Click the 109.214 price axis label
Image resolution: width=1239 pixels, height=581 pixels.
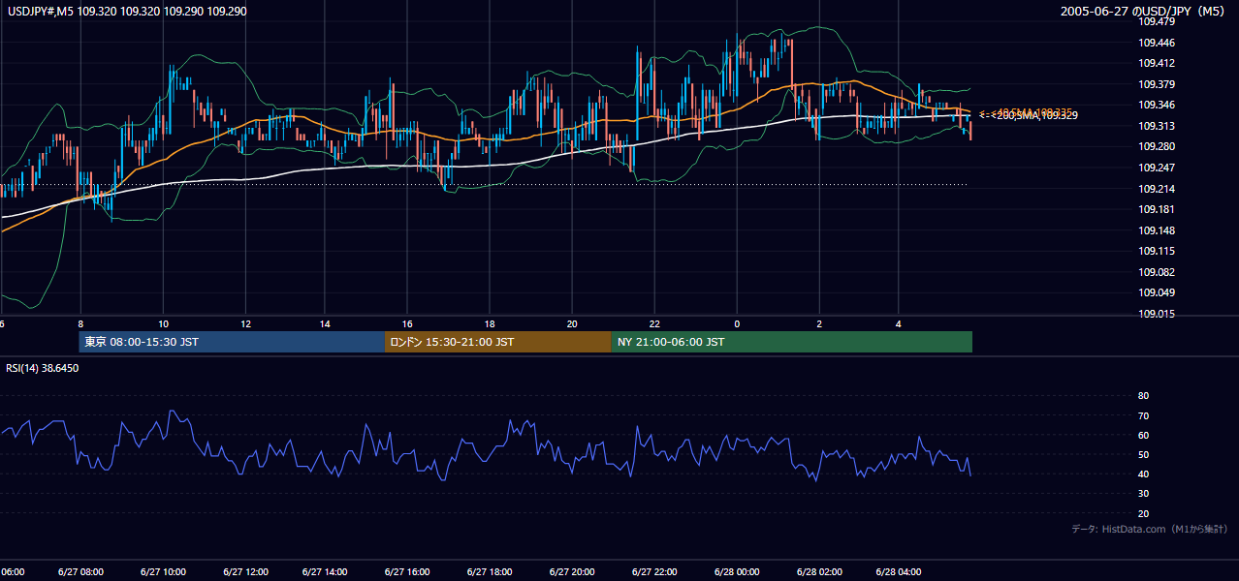(x=1157, y=189)
